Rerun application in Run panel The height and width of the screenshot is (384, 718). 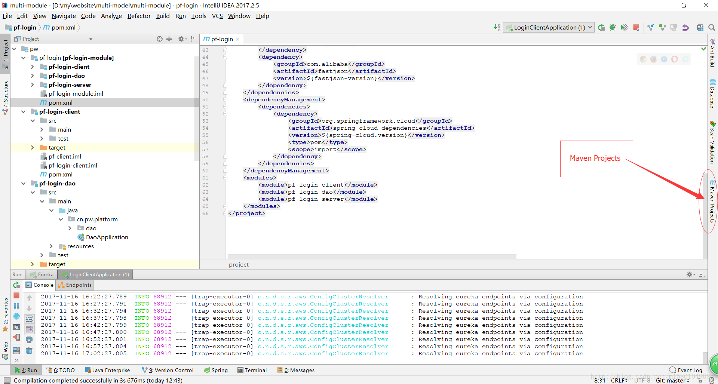(16, 285)
